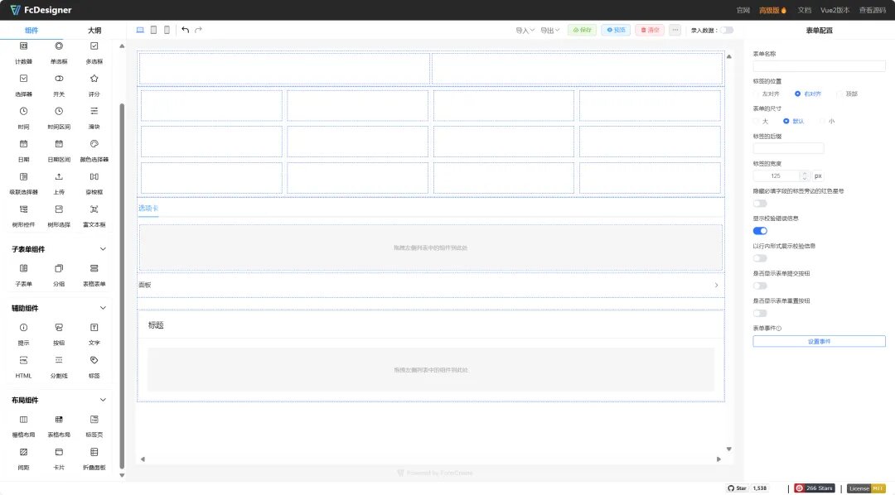Screen dimensions: 895x495
Task: Open the more options ellipsis button
Action: 675,30
